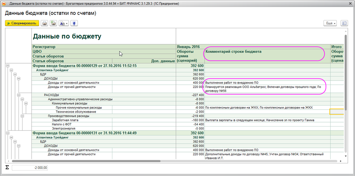
Task: Click the sigma sum icon
Action: (7, 168)
